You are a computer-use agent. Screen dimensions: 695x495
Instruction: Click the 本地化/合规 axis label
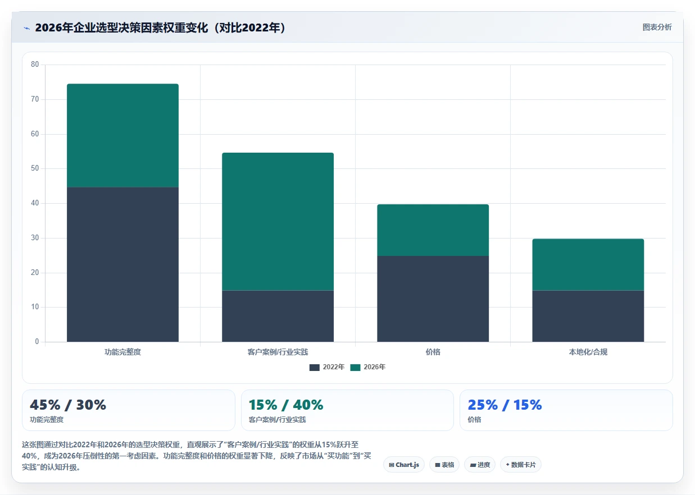(x=588, y=352)
